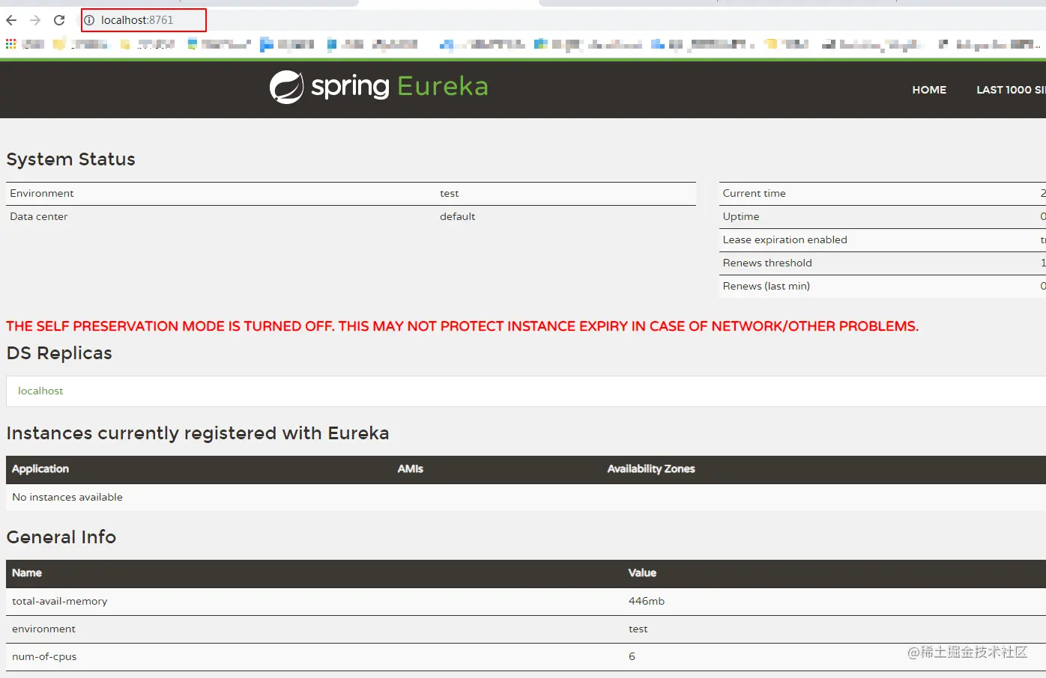Viewport: 1046px width, 678px height.
Task: Select the red self preservation mode warning
Action: point(462,326)
